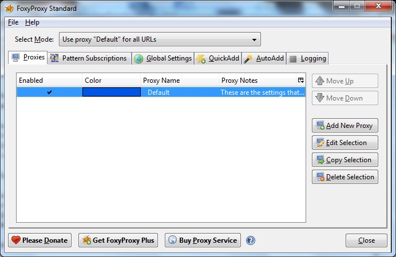This screenshot has height=257, width=396.
Task: Open the AutoAdd tab
Action: (x=264, y=58)
